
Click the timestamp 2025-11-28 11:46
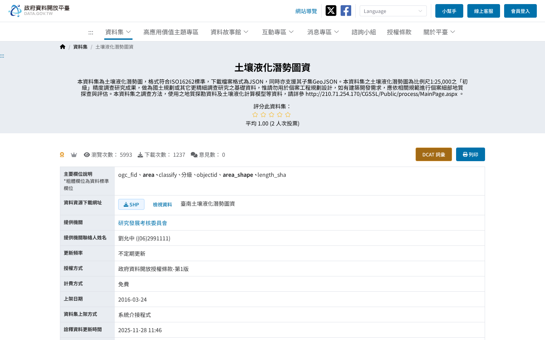[x=140, y=330]
